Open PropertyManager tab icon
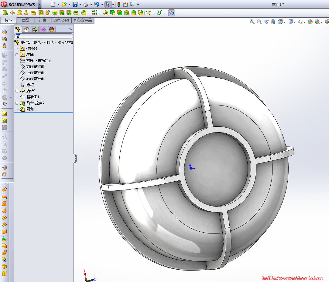 pyautogui.click(x=26, y=29)
